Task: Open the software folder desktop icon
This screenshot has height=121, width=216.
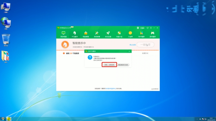Action: [6, 57]
